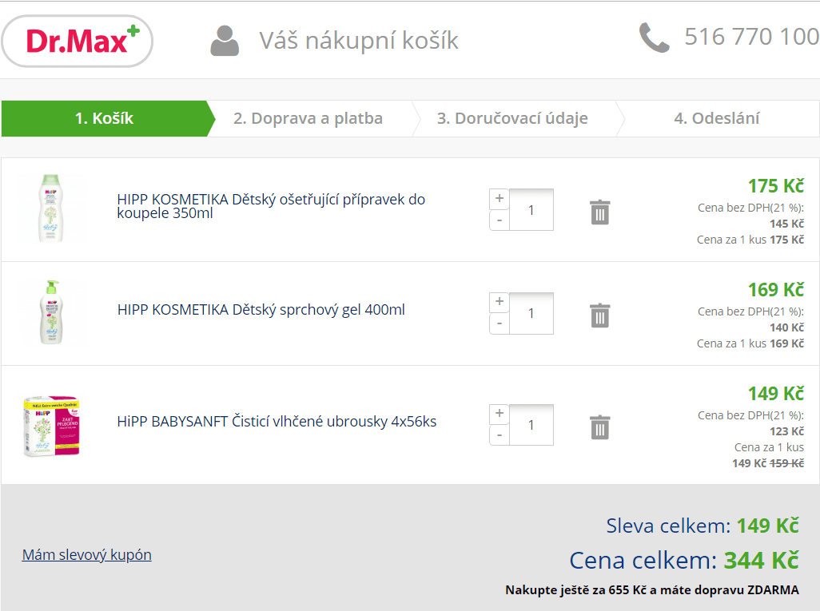The image size is (820, 611).
Task: Focus quantity field for HIPP shower gel 400ml
Action: coord(531,313)
